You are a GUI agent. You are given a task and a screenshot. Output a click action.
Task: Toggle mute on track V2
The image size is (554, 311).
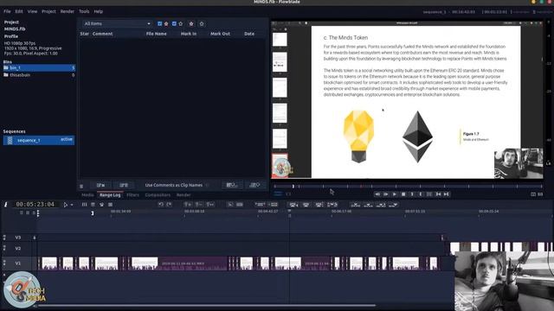point(4,248)
